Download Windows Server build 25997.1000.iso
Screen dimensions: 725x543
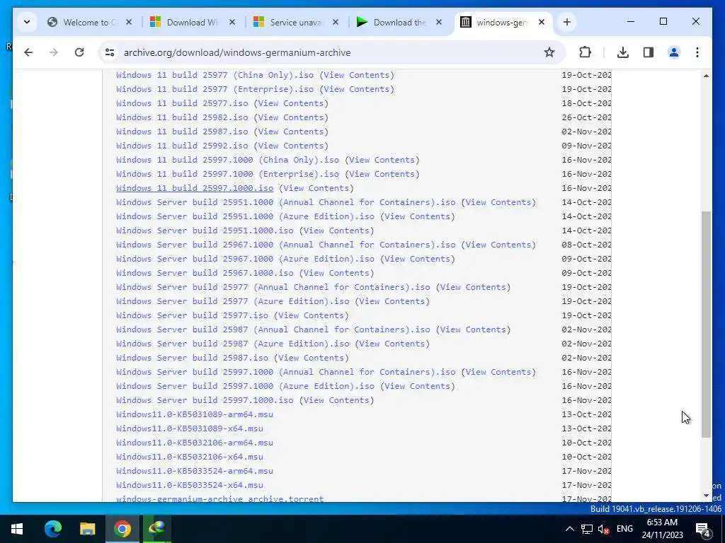(x=205, y=400)
